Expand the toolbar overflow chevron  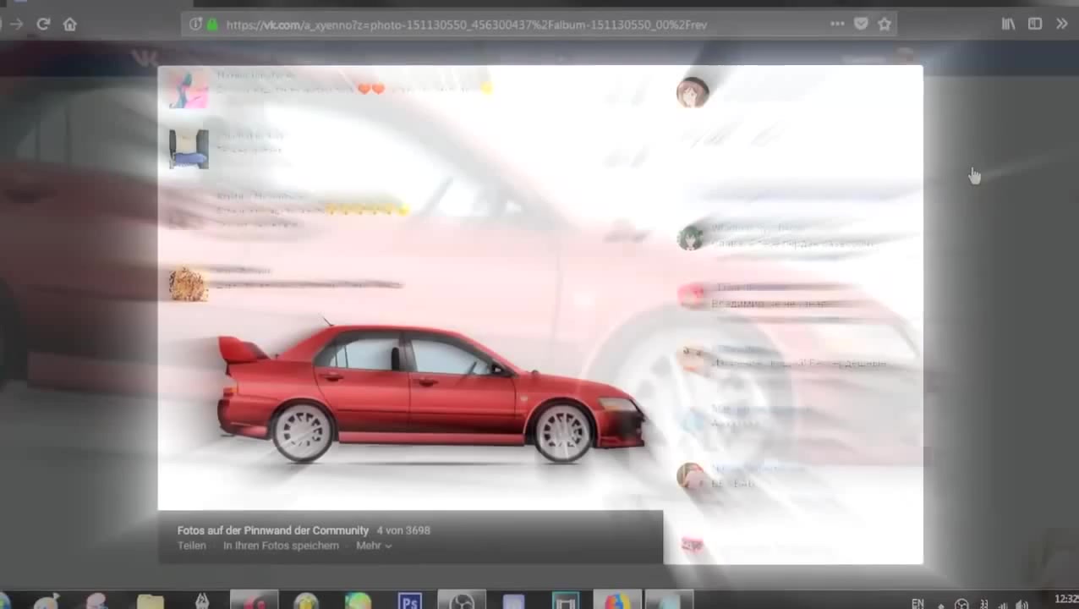(x=1061, y=25)
